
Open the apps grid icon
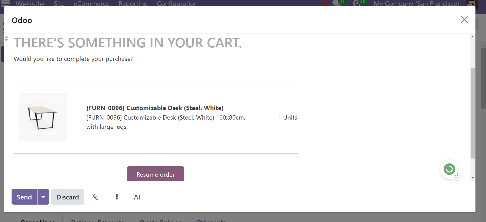point(6,3)
